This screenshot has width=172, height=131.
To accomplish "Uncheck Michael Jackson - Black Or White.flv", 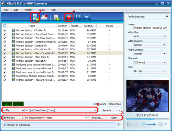I will 5,53.
